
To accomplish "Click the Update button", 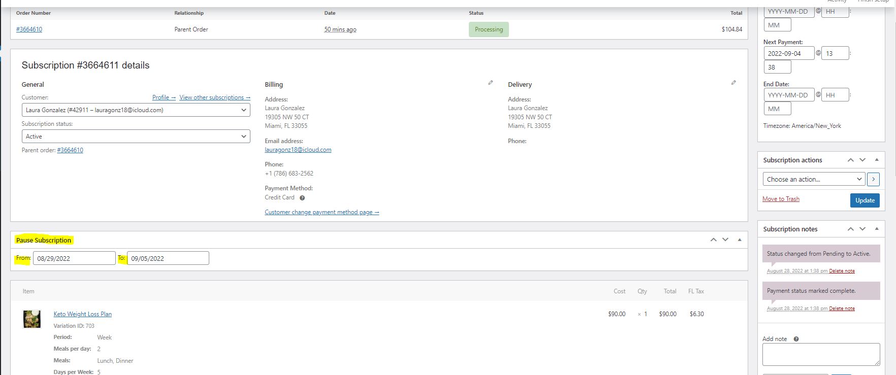I will click(x=865, y=200).
